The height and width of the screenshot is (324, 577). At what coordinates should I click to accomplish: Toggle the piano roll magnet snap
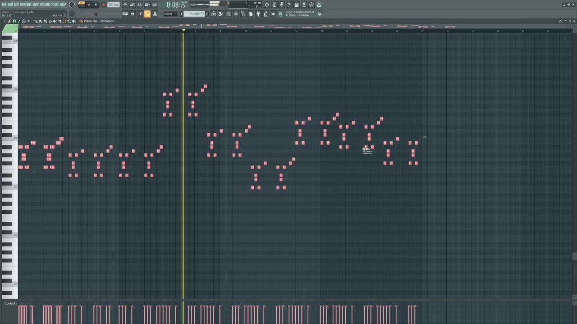pyautogui.click(x=14, y=21)
